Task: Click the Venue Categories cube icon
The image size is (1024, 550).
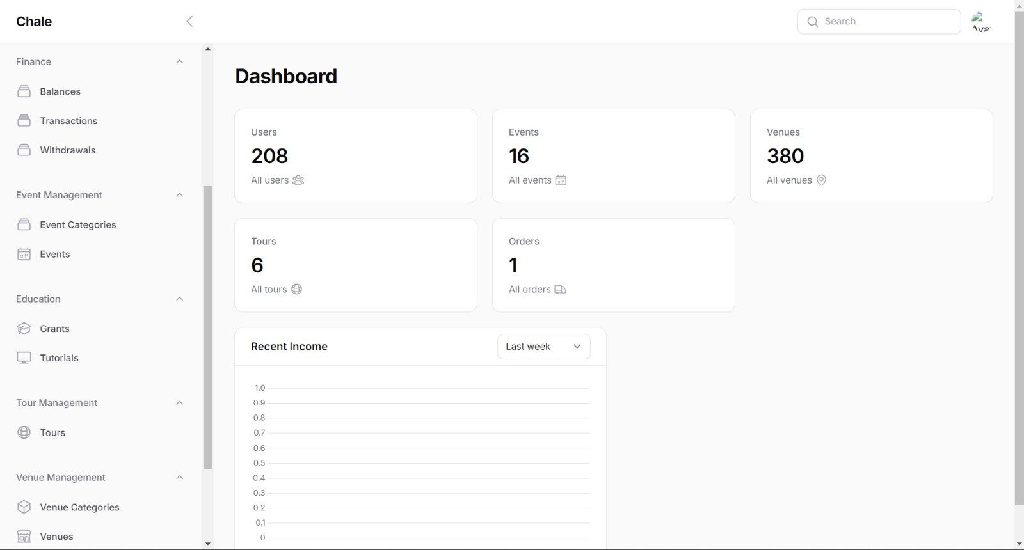Action: coord(24,507)
